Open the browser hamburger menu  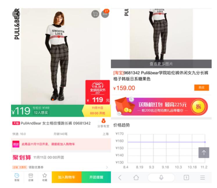(x=202, y=178)
